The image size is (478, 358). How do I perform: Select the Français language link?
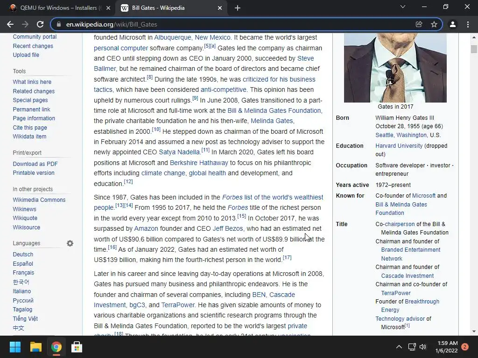23,273
